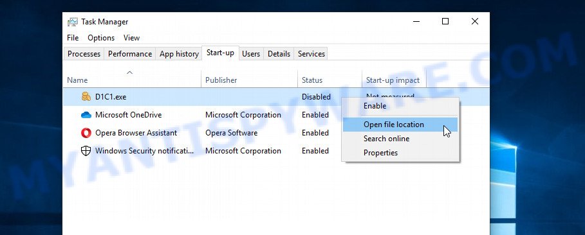Choose Properties in the context menu
585x235 pixels.
pyautogui.click(x=400, y=153)
